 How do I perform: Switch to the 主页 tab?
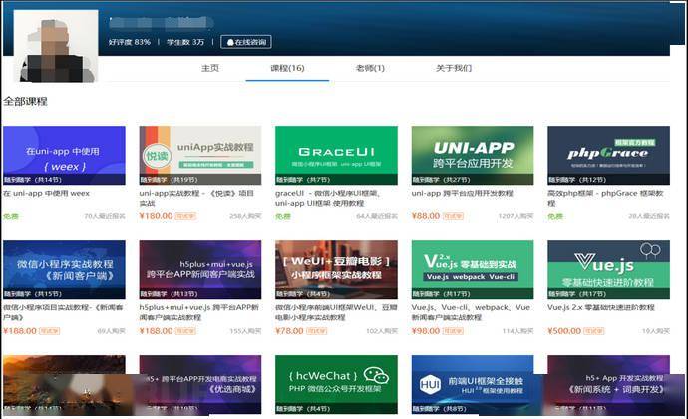(210, 68)
